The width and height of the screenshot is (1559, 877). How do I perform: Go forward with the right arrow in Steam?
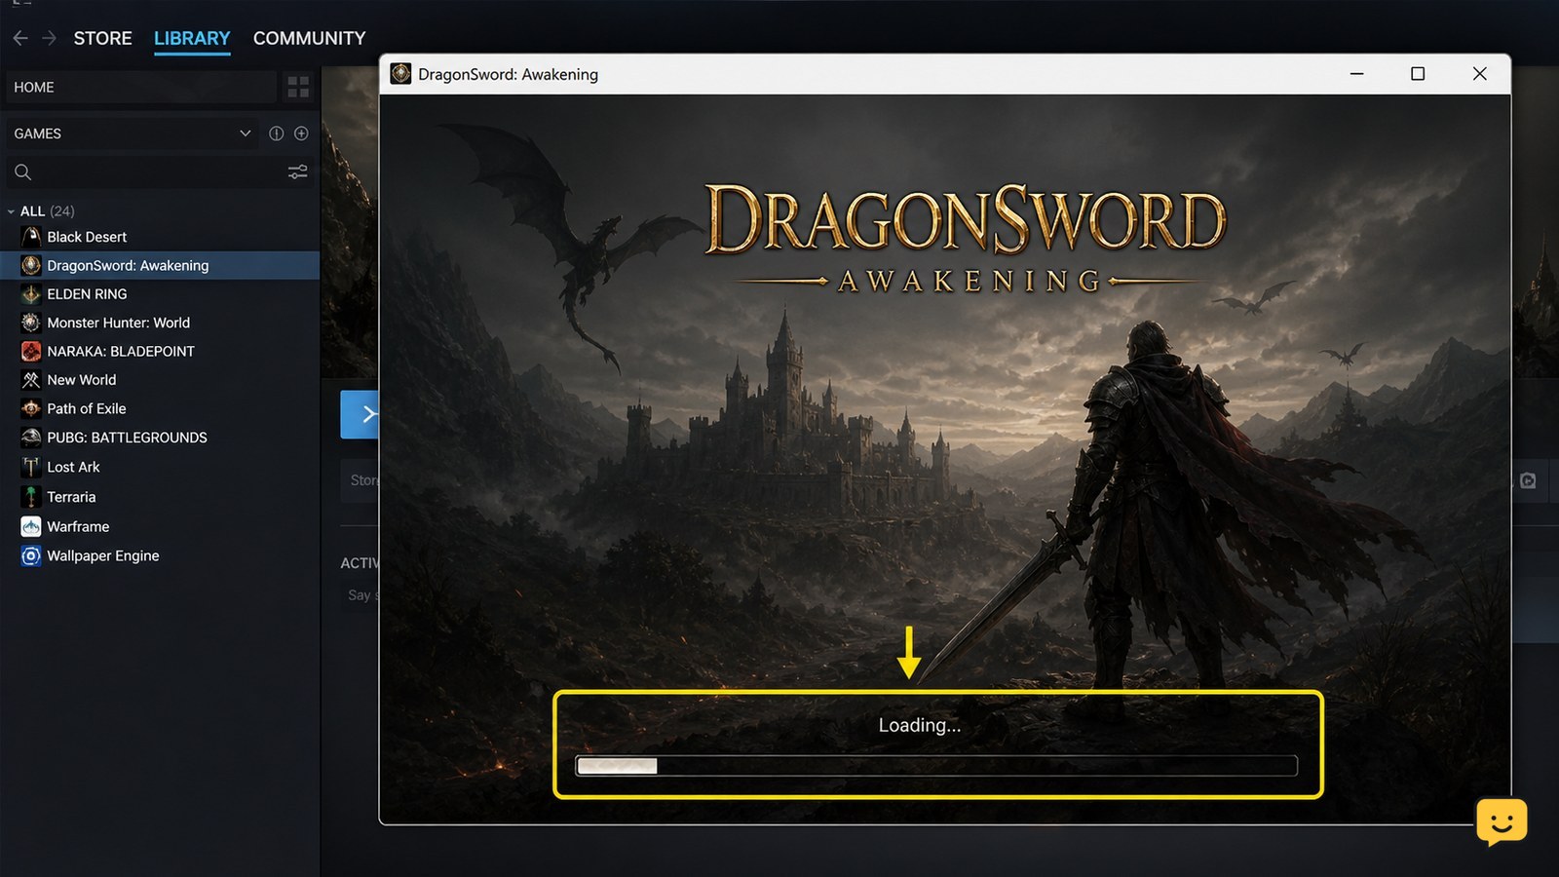point(48,38)
